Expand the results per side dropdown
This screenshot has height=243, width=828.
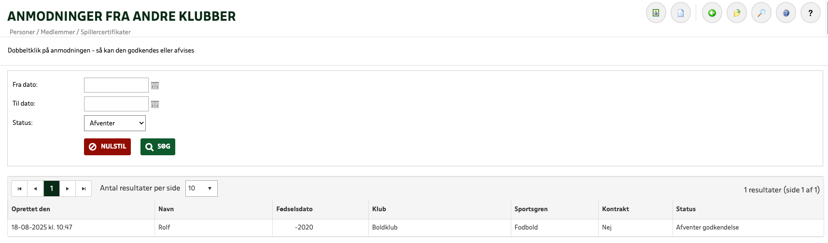pos(201,189)
